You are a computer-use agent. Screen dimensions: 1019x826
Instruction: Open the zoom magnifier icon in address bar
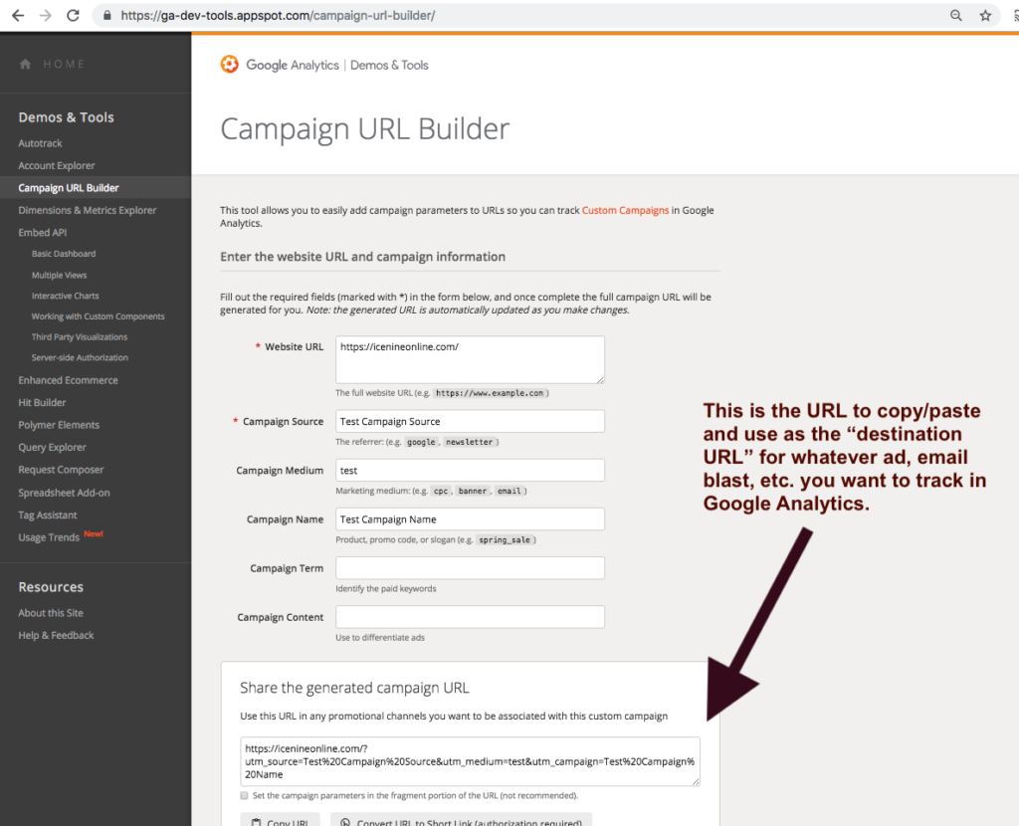point(956,16)
